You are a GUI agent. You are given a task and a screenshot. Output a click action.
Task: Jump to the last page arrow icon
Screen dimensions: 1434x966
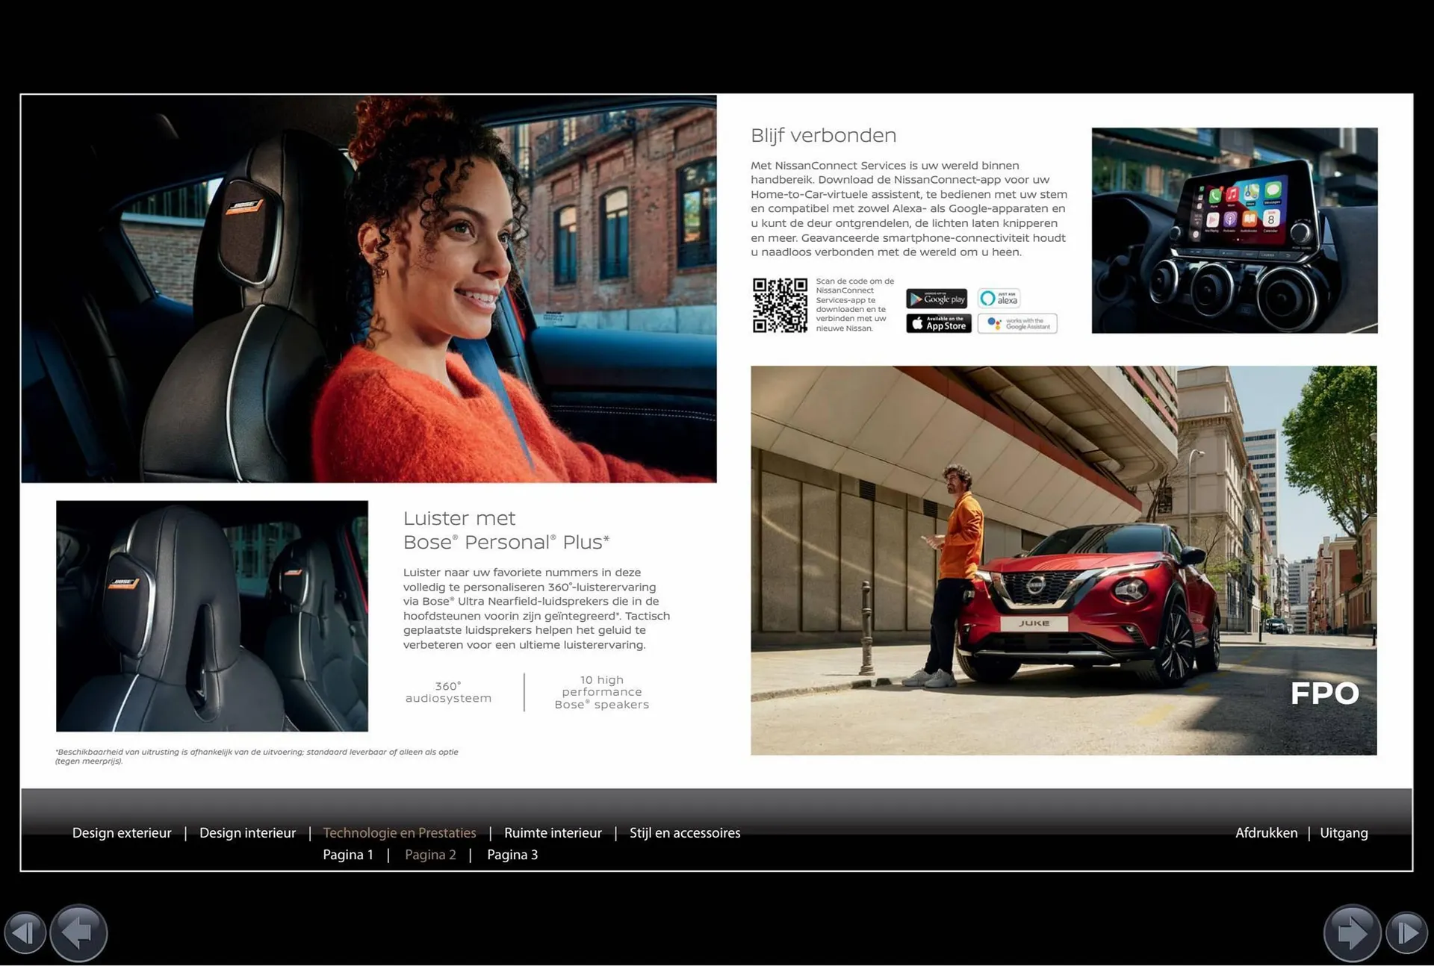[1407, 932]
